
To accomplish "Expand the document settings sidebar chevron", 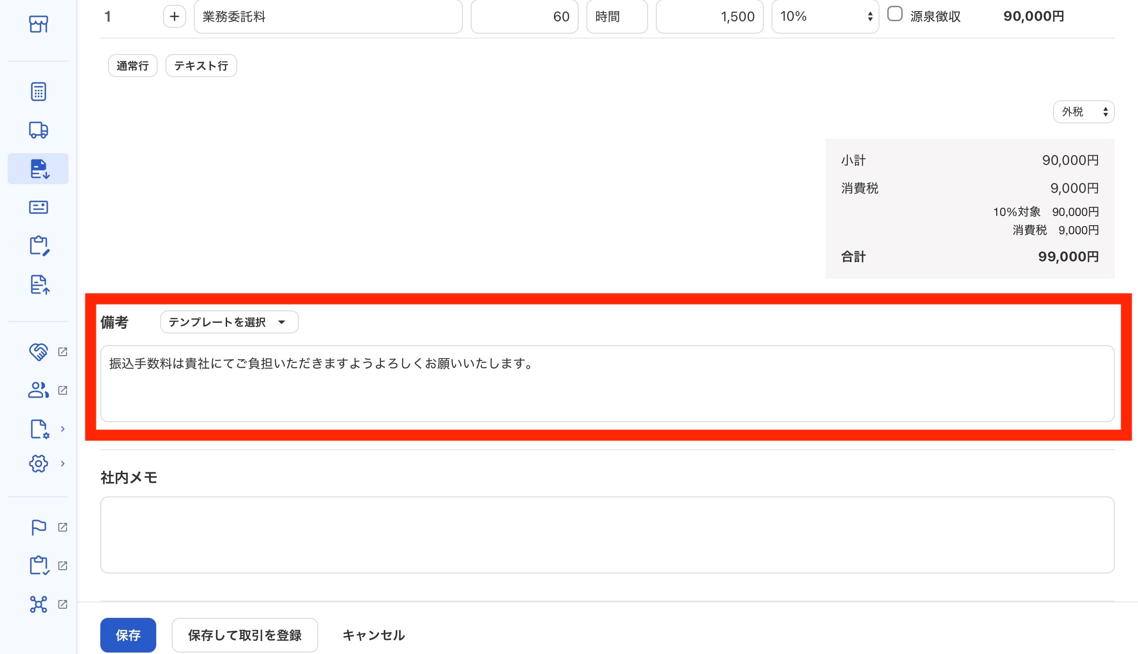I will (62, 429).
